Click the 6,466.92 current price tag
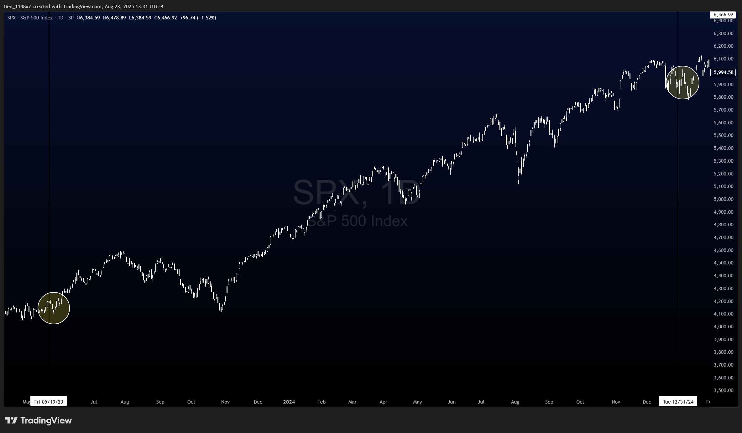This screenshot has width=742, height=433. (x=723, y=15)
